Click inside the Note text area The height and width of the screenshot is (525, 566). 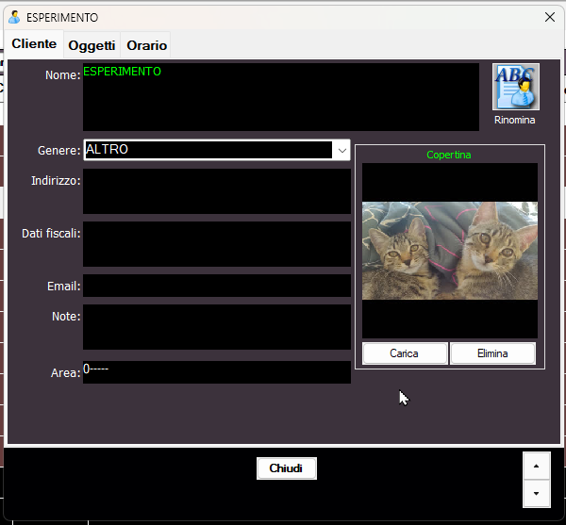(x=216, y=327)
